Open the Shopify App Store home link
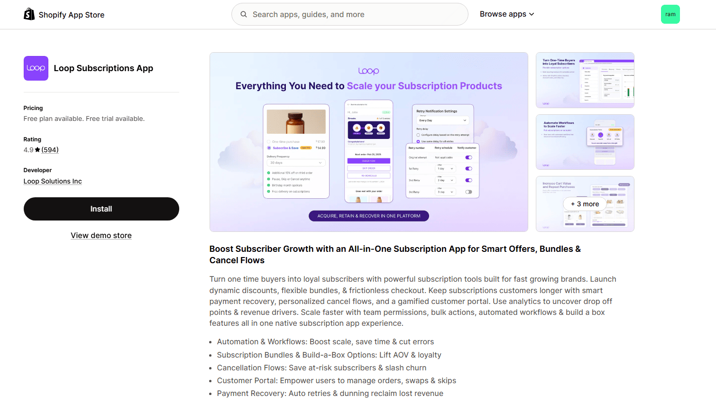 (64, 15)
